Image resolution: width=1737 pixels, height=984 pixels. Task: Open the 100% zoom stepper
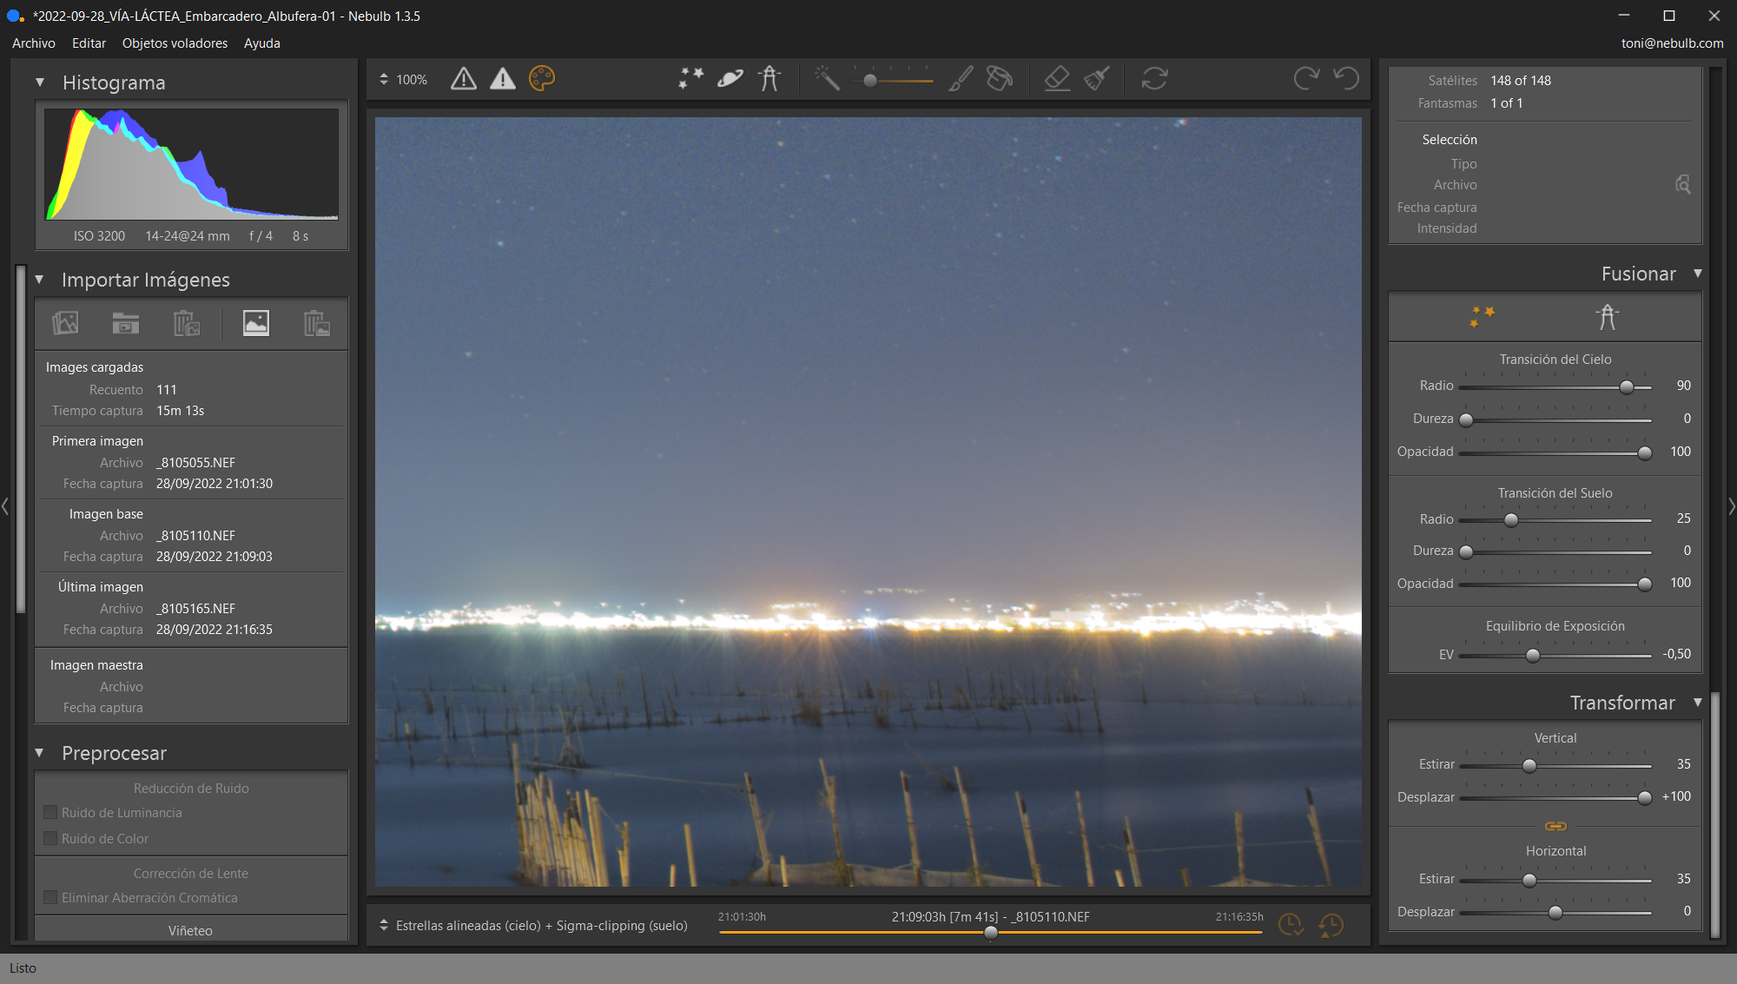384,79
